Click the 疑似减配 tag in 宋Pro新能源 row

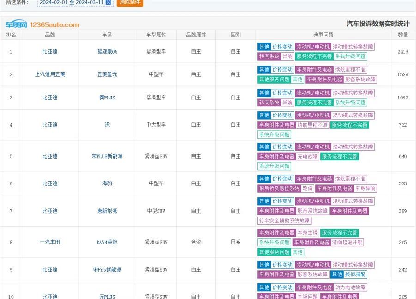click(x=355, y=275)
